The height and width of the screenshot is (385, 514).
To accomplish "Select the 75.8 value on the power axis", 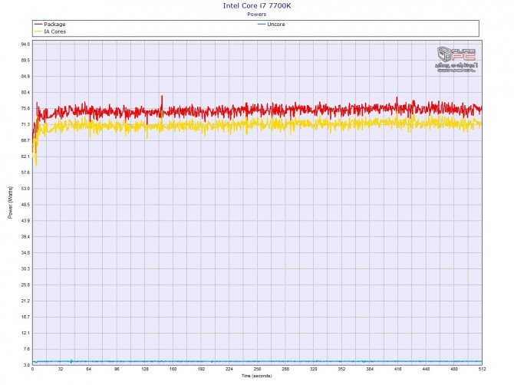I will point(25,108).
